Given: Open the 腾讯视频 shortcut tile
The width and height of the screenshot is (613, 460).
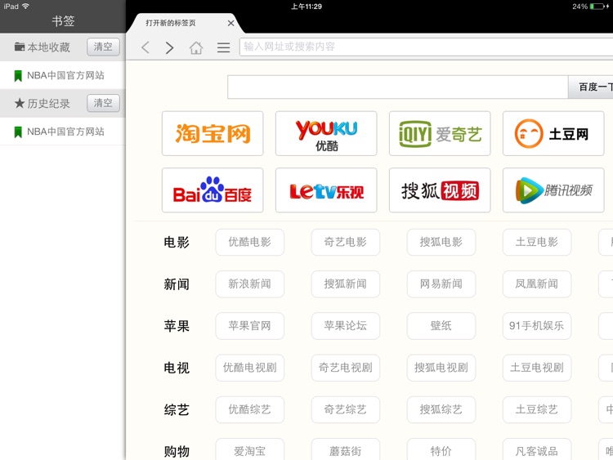Looking at the screenshot, I should [x=553, y=190].
